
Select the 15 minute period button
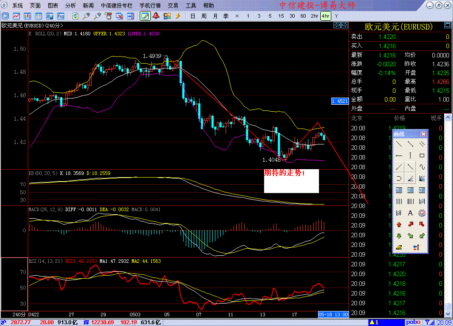click(281, 16)
